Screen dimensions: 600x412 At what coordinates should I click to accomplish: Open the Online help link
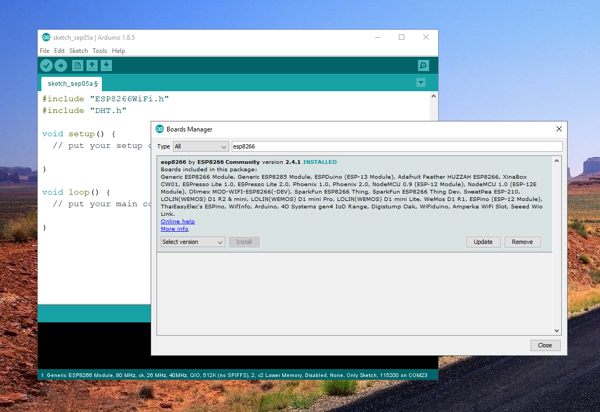click(178, 222)
